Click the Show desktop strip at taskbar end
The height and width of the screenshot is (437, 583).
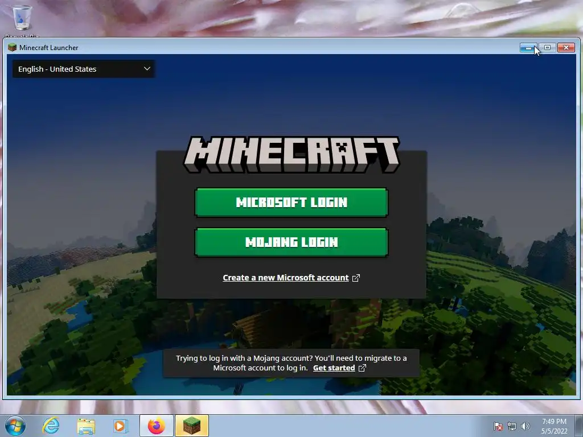579,426
